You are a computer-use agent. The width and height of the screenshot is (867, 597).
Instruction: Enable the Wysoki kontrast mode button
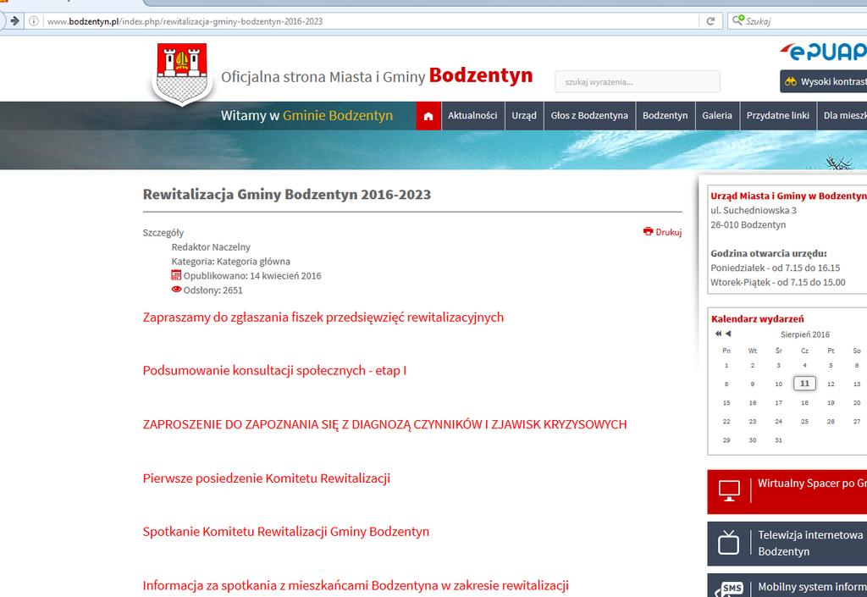[824, 81]
